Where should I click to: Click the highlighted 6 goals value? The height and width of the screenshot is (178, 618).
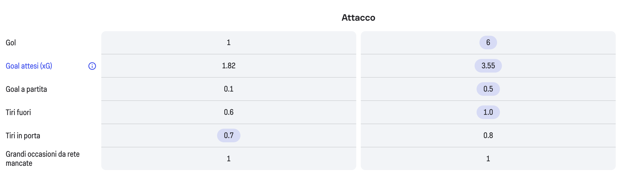click(x=488, y=43)
